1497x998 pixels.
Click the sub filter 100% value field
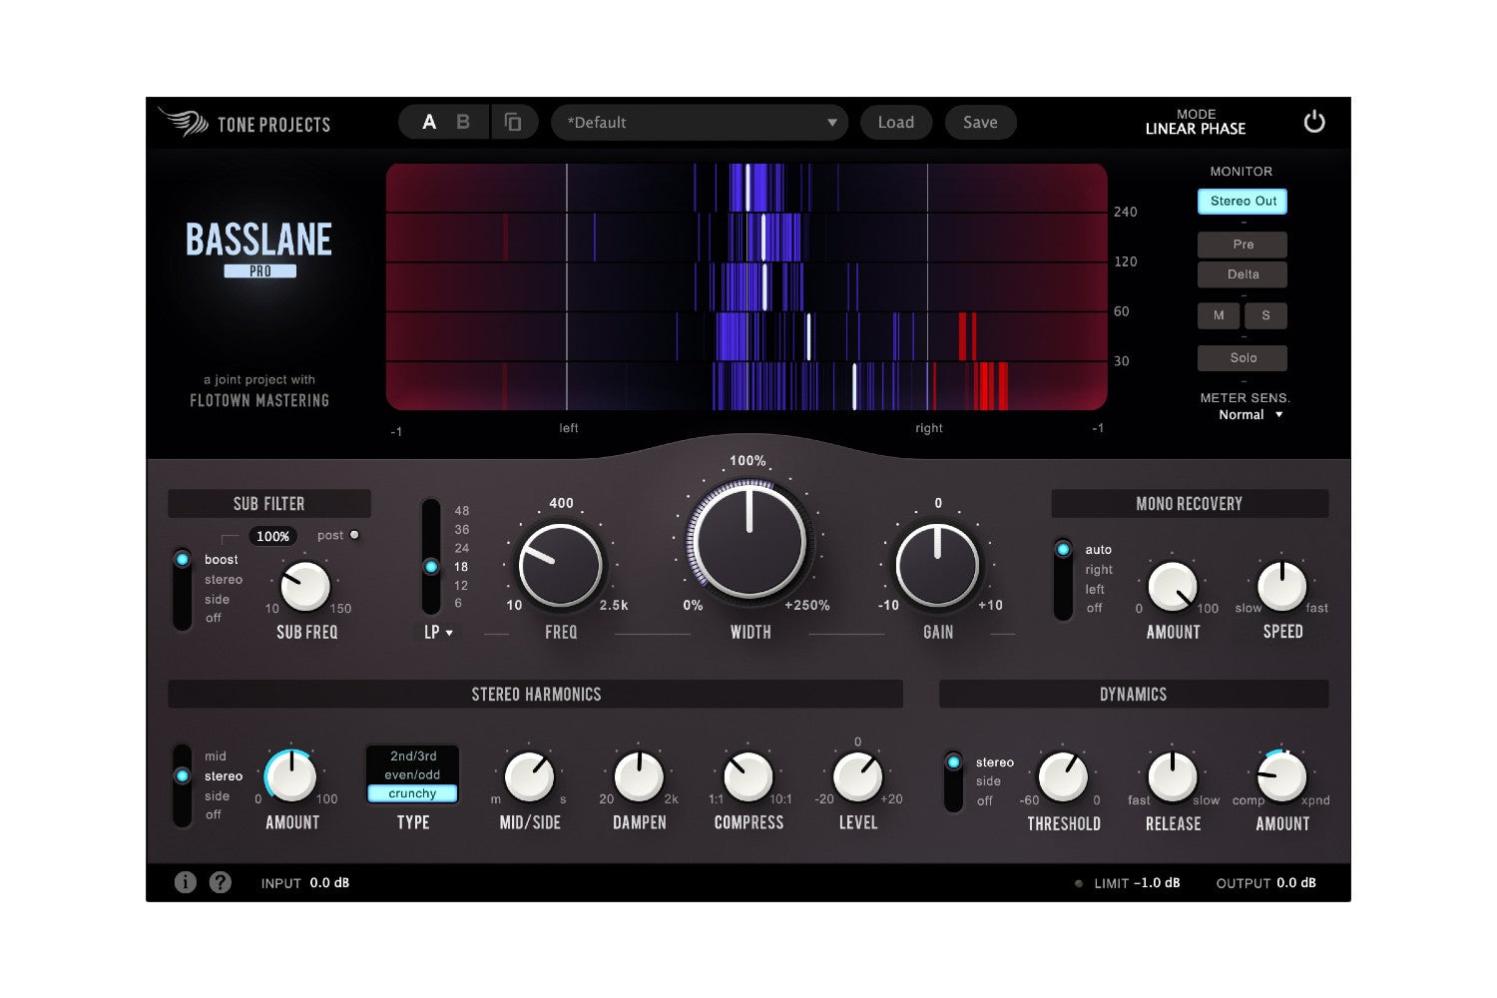click(x=272, y=536)
